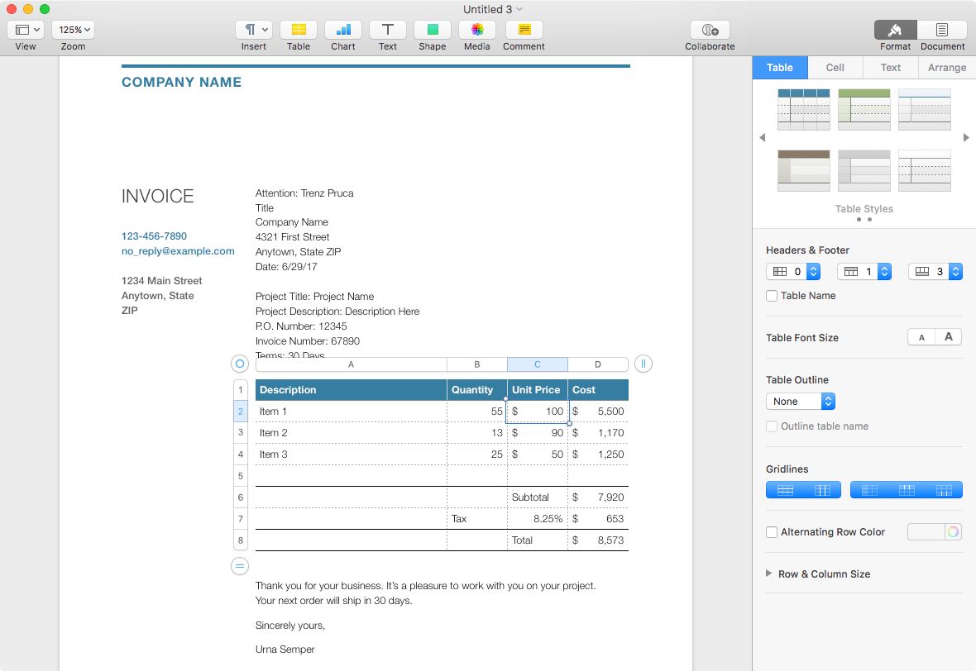Add a Comment using toolbar icon
Screen dimensions: 976x671
524,30
